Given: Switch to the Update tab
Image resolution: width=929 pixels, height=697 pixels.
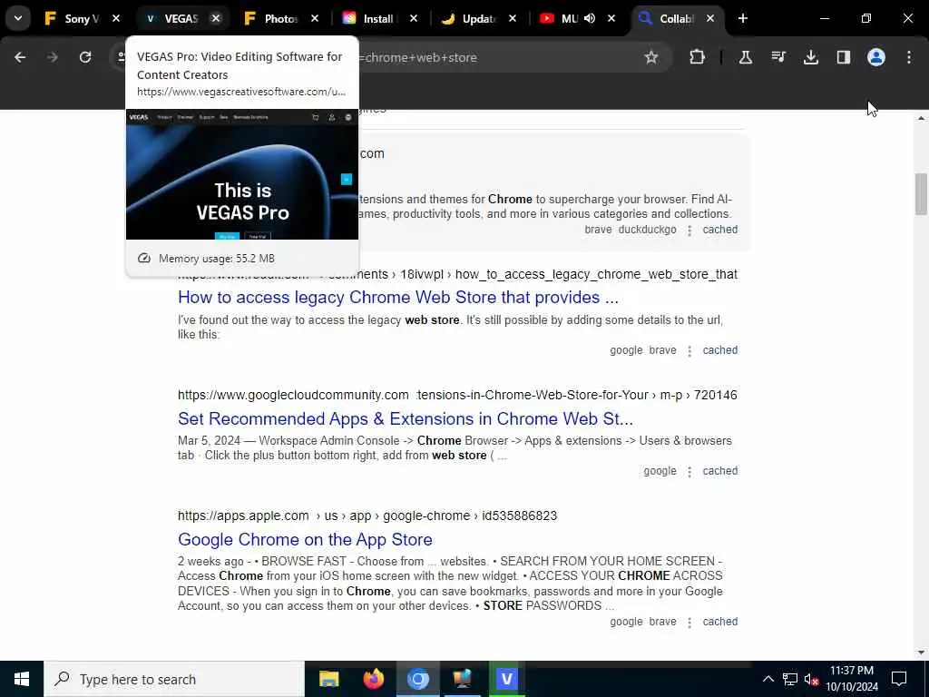Looking at the screenshot, I should coord(477,18).
